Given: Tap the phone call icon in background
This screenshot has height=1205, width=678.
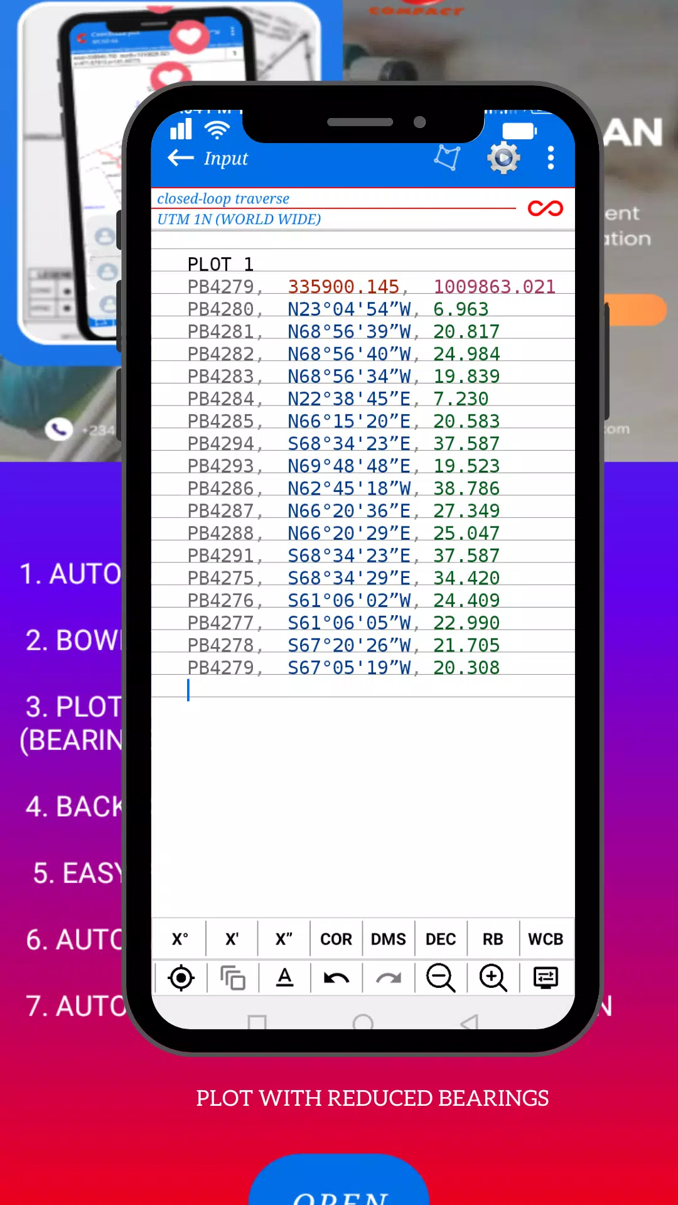Looking at the screenshot, I should (x=59, y=429).
